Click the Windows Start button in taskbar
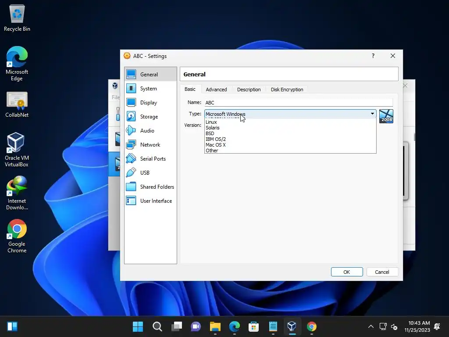 point(138,326)
